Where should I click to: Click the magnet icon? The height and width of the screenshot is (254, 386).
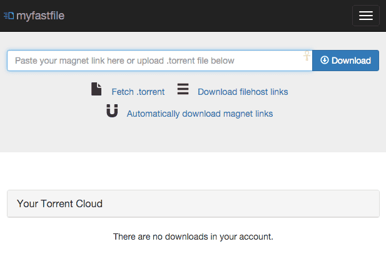coord(112,111)
